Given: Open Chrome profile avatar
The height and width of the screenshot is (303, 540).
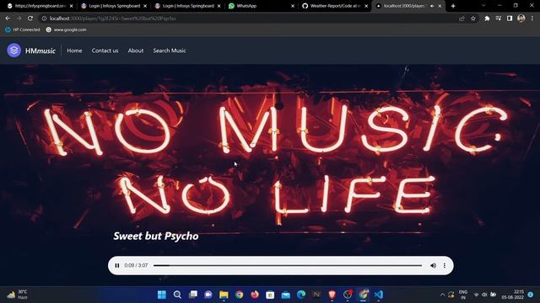Looking at the screenshot, I should click(521, 19).
